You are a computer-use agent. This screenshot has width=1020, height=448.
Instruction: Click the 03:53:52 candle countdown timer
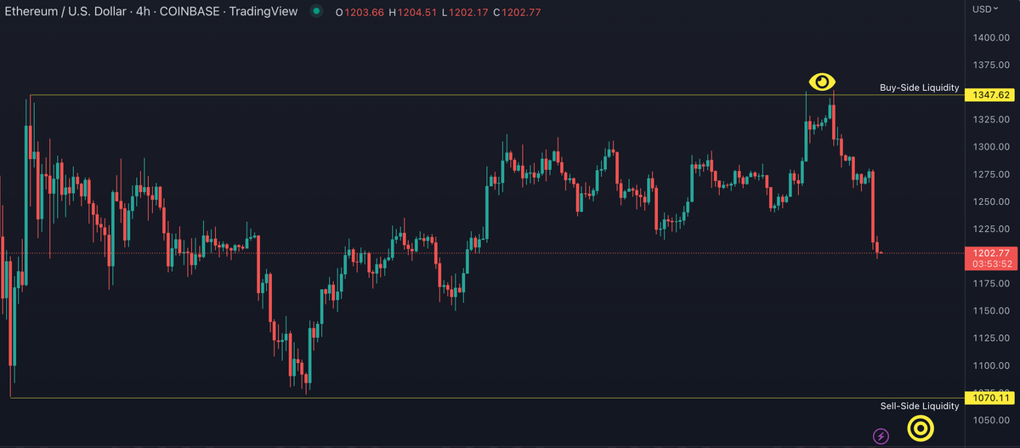coord(993,264)
